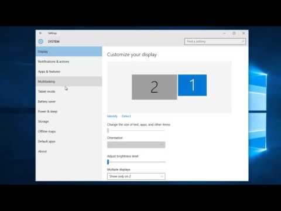Click the text size slider
Viewport: 281px width, 211px height.
(x=136, y=130)
